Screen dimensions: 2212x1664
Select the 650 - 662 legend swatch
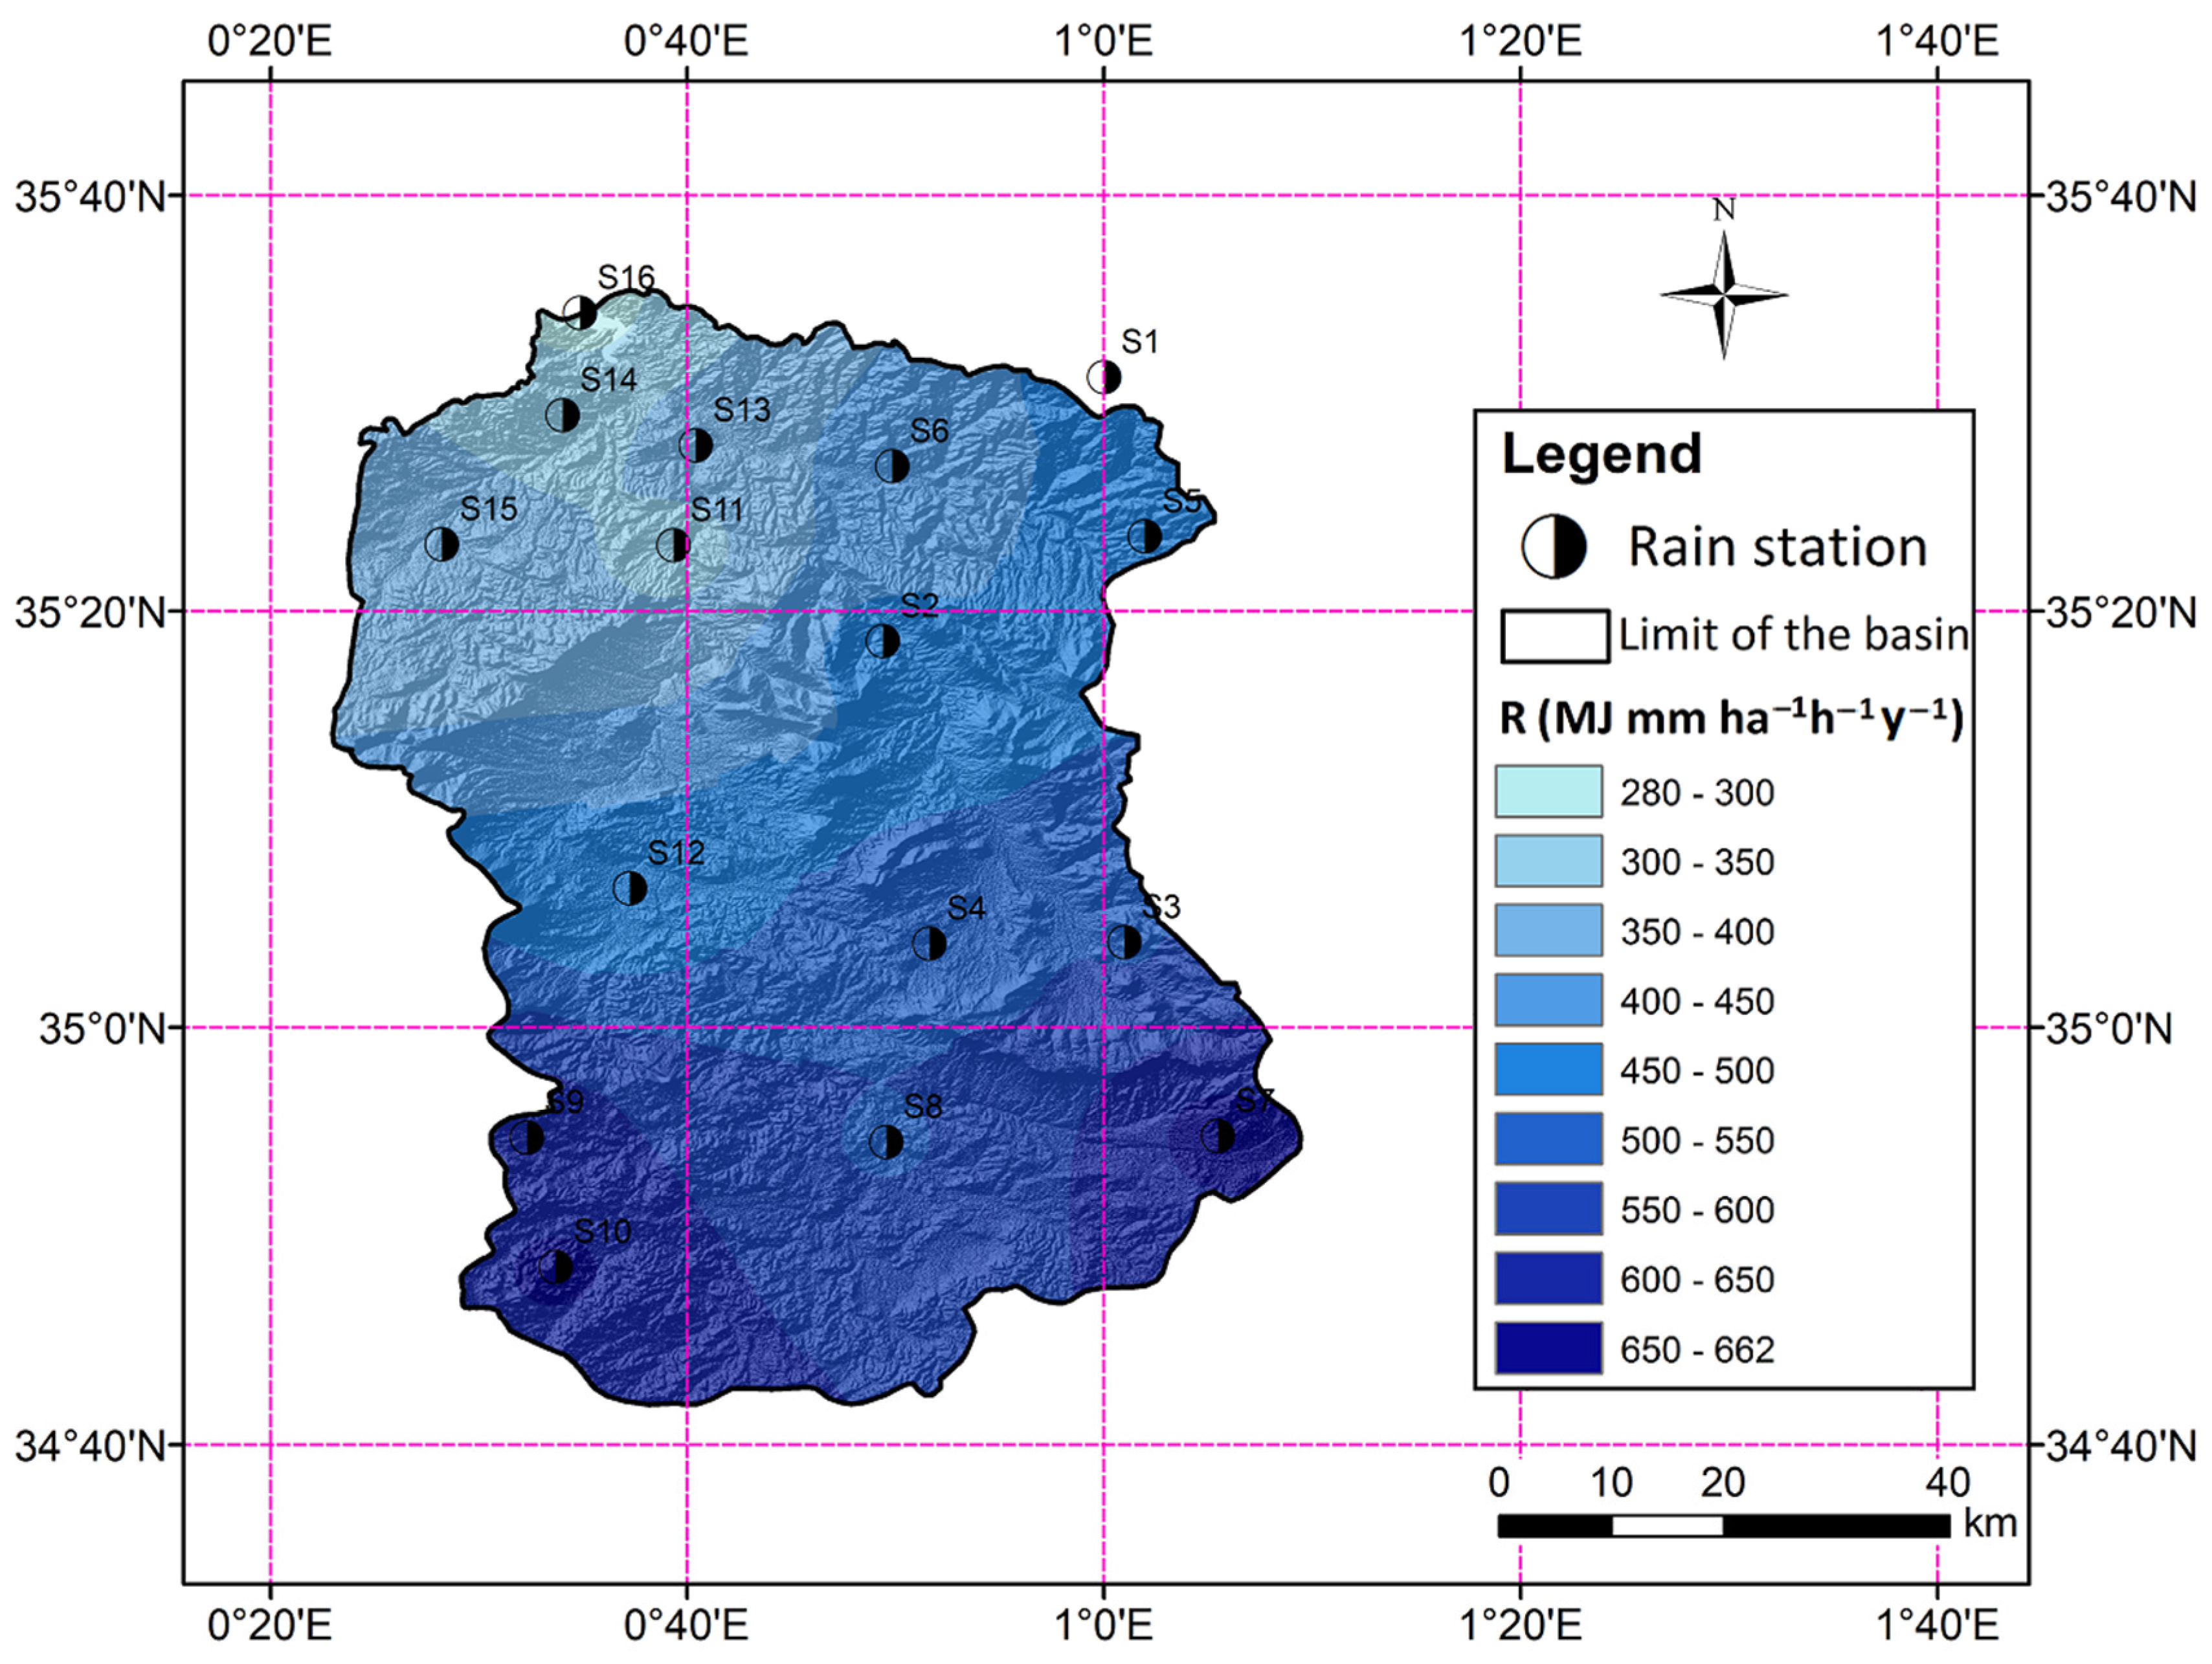[1548, 1348]
